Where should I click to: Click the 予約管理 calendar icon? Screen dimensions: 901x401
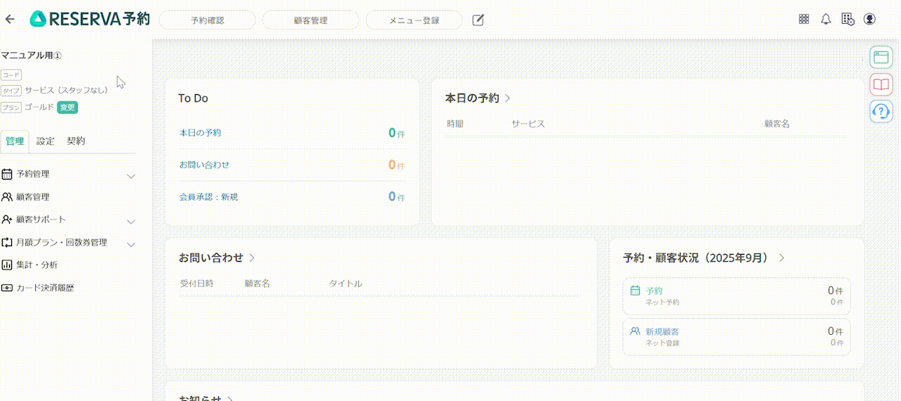tap(7, 174)
